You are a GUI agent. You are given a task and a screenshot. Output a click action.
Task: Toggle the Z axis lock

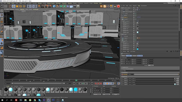pos(35,6)
